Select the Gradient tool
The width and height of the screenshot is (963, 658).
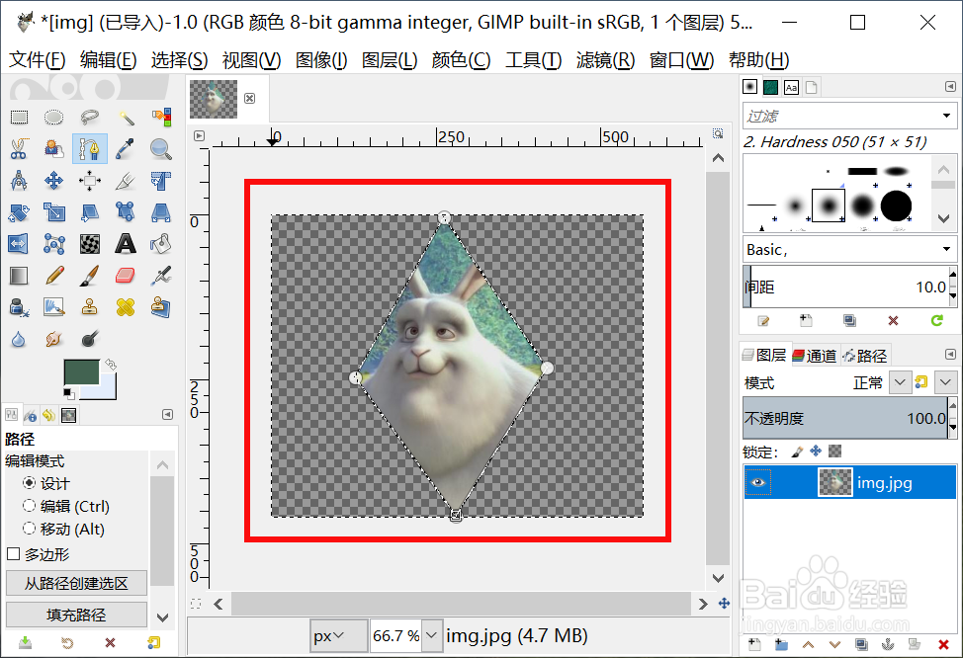coord(19,276)
